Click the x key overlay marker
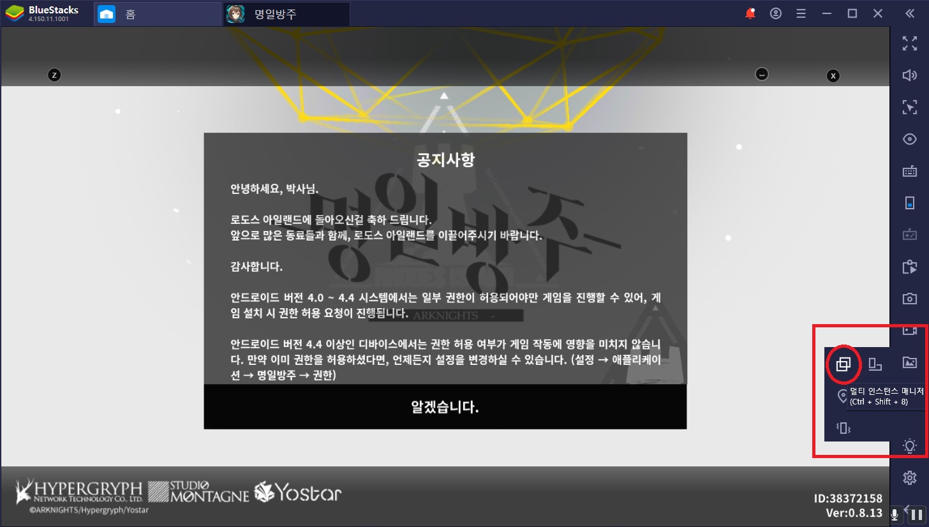Screen dimensions: 929x527 tap(833, 75)
